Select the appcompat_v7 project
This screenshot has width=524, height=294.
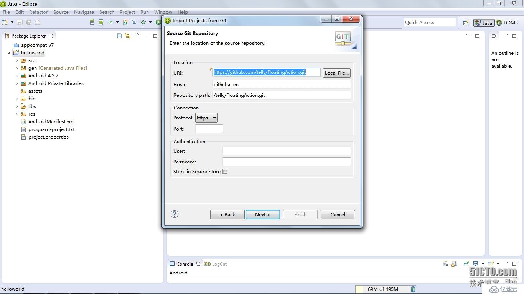click(x=33, y=45)
